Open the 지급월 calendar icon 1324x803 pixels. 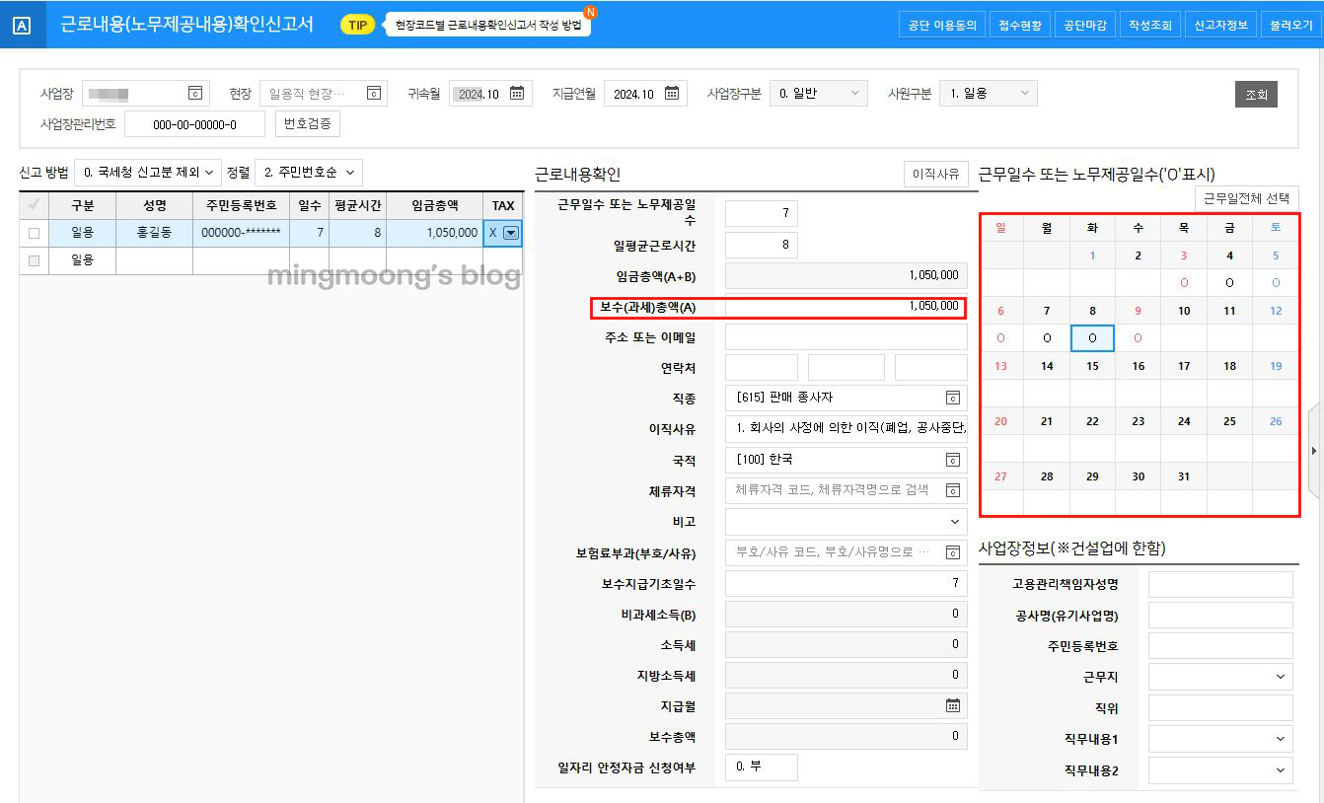pyautogui.click(x=952, y=704)
